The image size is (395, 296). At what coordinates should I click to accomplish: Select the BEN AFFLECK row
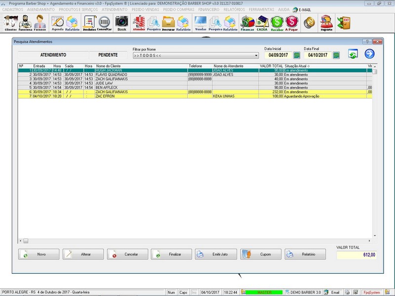tap(195, 88)
